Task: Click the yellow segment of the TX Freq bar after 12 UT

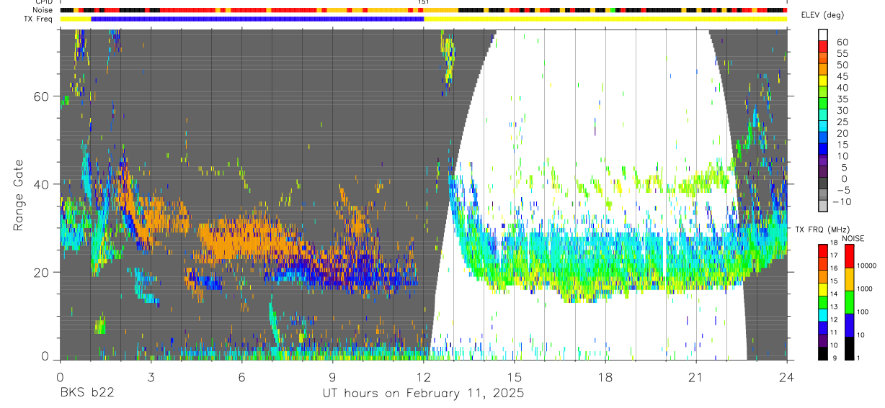Action: pos(605,19)
